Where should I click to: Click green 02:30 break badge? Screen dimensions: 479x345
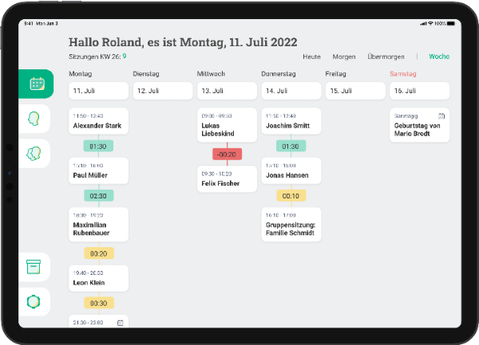[x=99, y=196]
